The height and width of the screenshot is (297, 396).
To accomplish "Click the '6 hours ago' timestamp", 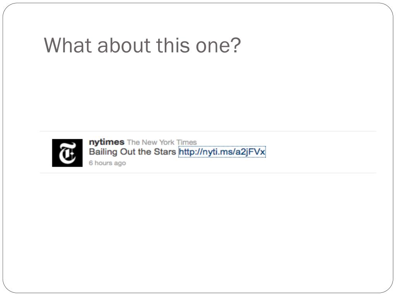I will pyautogui.click(x=108, y=163).
